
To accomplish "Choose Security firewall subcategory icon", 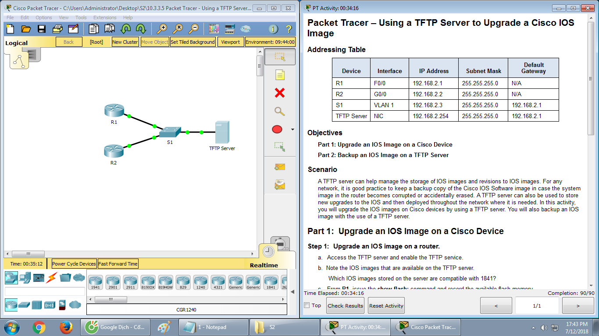I will pos(62,304).
